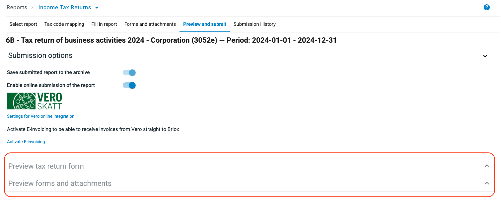Screen dimensions: 501x208
Task: Open the Tax code mapping tab
Action: tap(64, 24)
